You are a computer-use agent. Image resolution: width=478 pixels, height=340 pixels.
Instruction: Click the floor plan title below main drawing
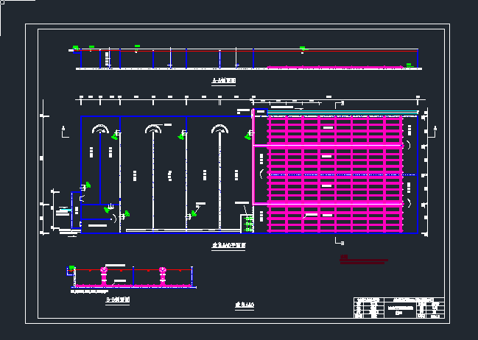[x=228, y=247]
